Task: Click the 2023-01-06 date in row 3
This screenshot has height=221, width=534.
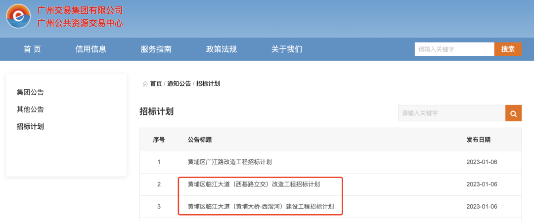Action: [482, 206]
